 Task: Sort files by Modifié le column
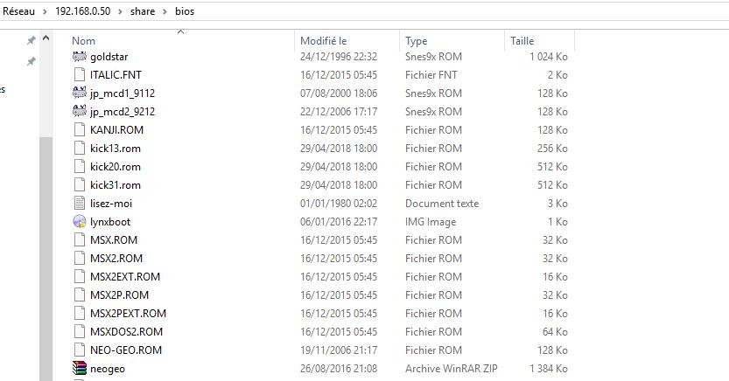pos(324,41)
